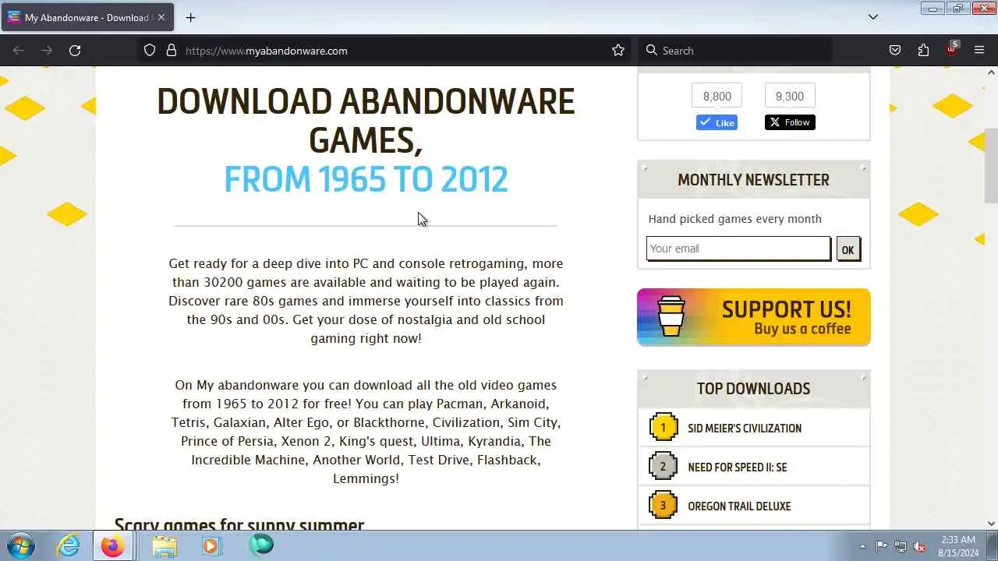The image size is (998, 561).
Task: Show hidden system tray icons arrow
Action: tap(862, 546)
